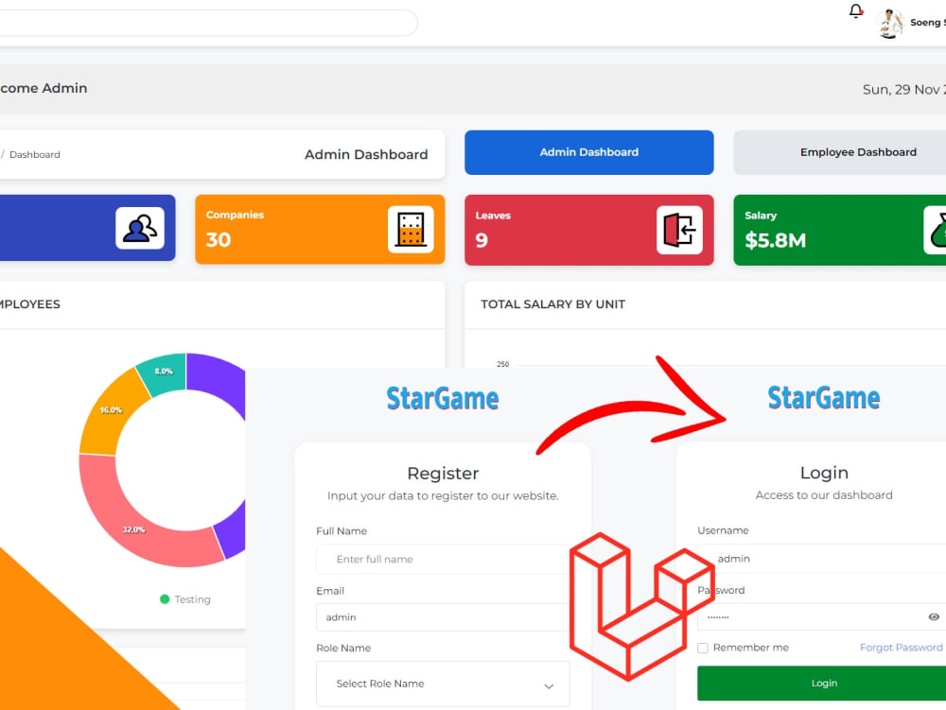
Task: Focus the Email input field
Action: click(443, 617)
